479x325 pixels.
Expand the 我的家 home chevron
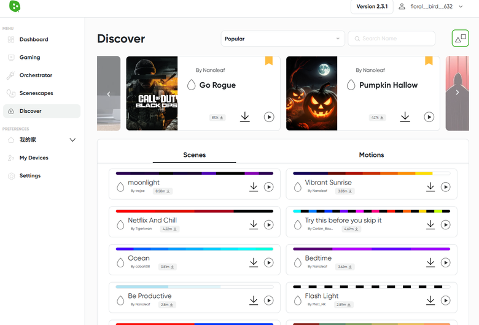tap(72, 140)
